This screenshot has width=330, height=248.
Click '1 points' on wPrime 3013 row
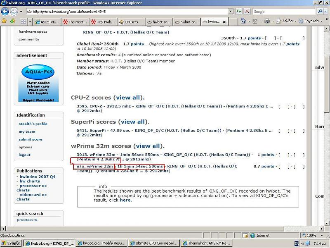tap(266, 155)
